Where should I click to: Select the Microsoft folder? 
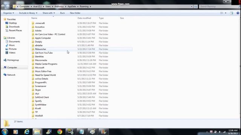tap(40, 67)
